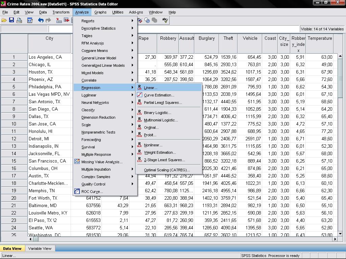Click the Print toolbar icon
346x259 pixels.
(19, 20)
